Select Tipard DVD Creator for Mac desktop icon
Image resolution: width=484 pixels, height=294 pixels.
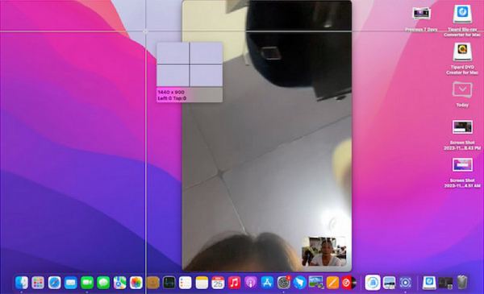point(462,59)
